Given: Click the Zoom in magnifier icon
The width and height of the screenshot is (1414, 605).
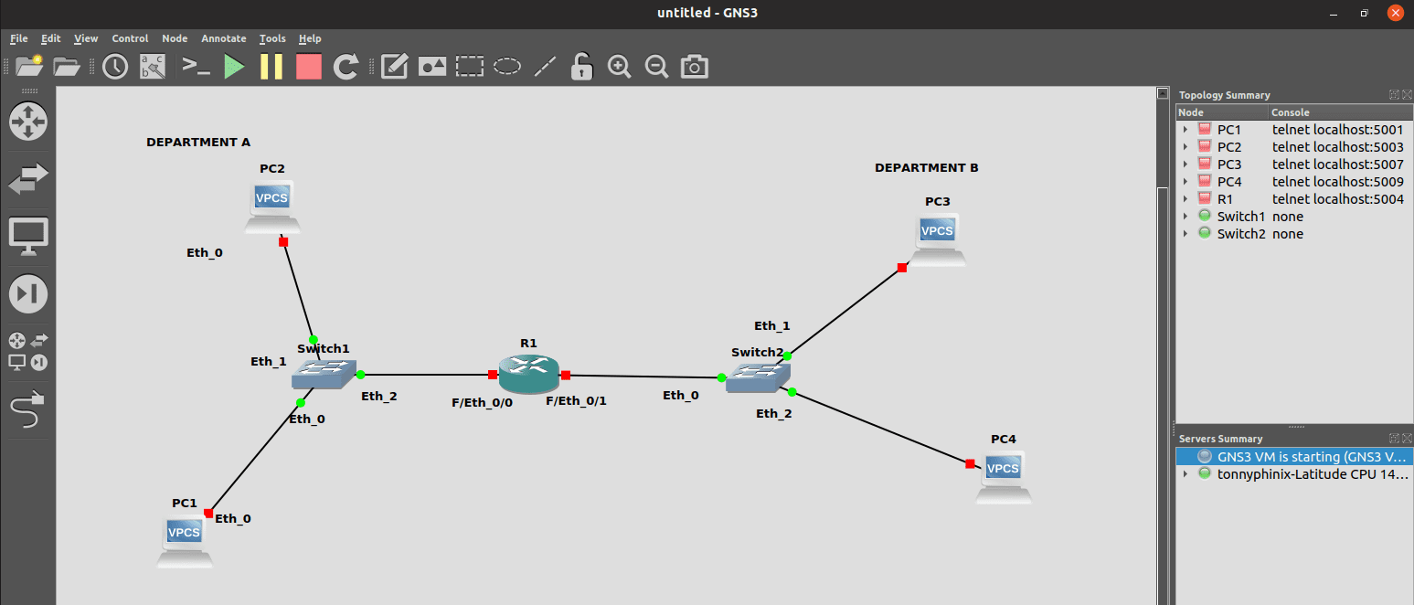Looking at the screenshot, I should [620, 66].
